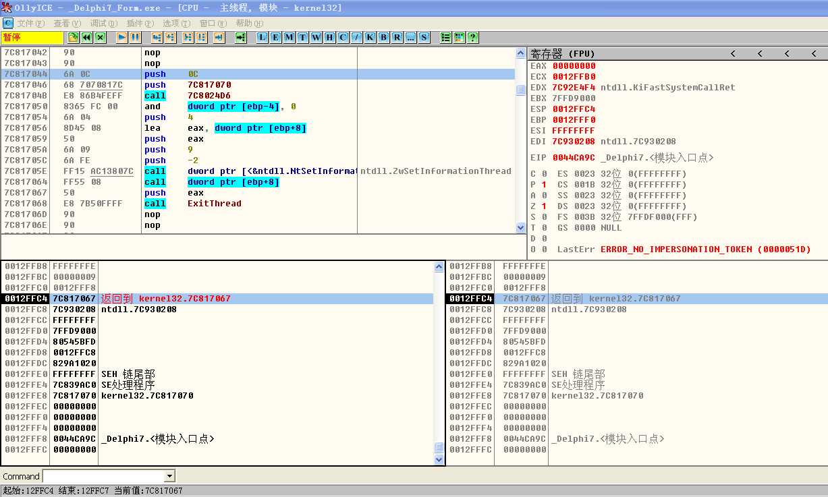The height and width of the screenshot is (497, 828).
Task: Click the CPU window icon beside 文件 menu
Action: click(x=7, y=23)
